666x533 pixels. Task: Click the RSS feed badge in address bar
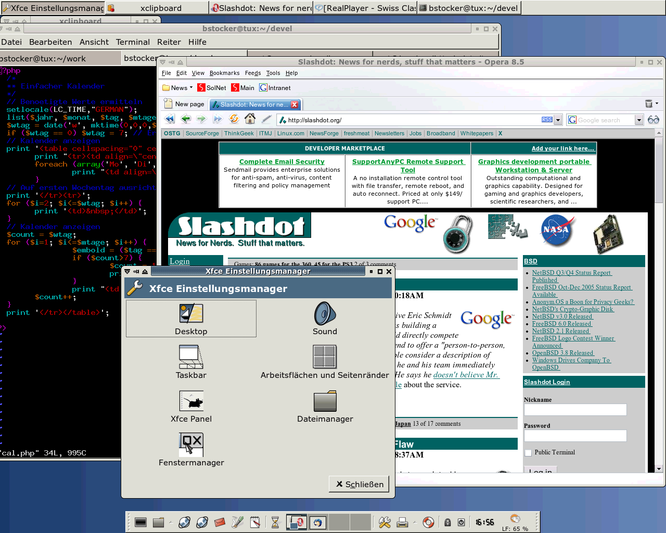click(547, 120)
